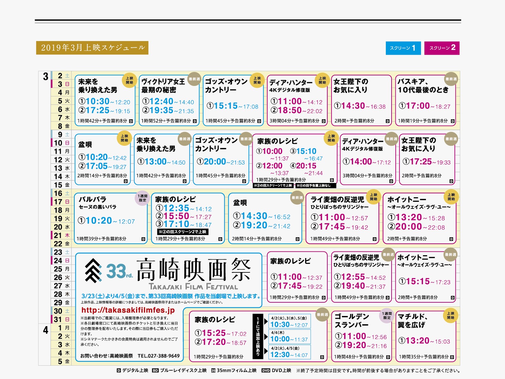Click TEL.027-388-9649 contact number

(159, 356)
